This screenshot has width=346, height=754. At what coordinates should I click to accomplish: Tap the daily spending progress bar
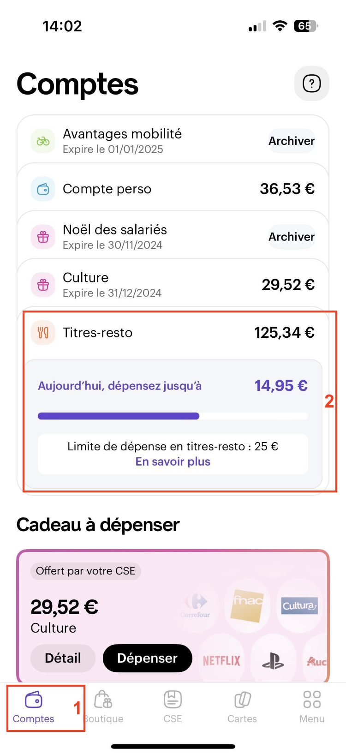173,416
